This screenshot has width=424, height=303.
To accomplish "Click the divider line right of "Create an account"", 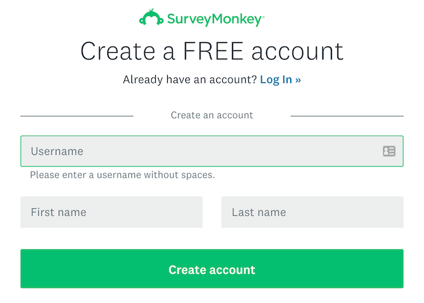I will 347,116.
